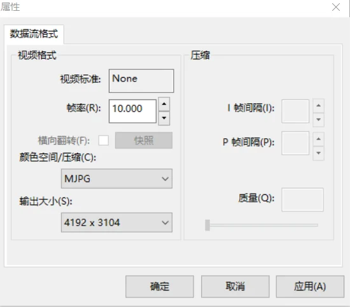Viewport: 350px width, 307px height.
Task: Decrease I 帧间隔 with down arrow
Action: click(x=319, y=120)
